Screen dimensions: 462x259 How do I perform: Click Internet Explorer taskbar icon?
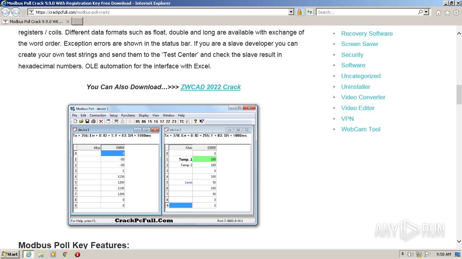[x=28, y=254]
